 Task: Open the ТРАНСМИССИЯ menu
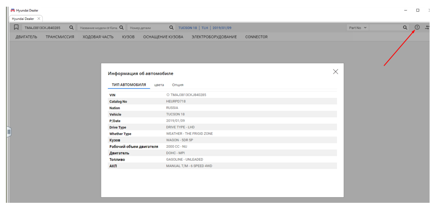(60, 37)
